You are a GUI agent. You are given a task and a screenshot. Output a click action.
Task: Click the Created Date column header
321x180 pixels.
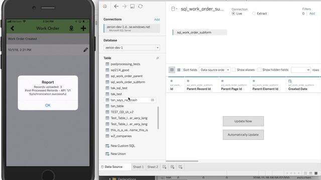pyautogui.click(x=297, y=89)
